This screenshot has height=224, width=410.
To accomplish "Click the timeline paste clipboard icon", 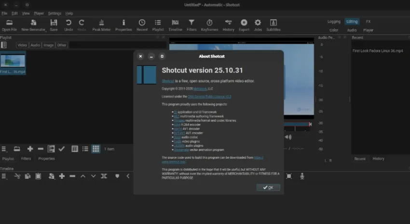I will coord(38,176).
